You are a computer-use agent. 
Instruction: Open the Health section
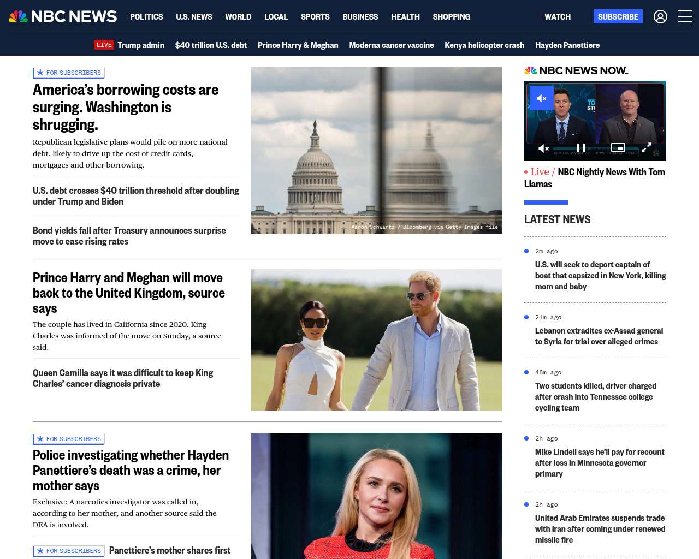pos(405,17)
